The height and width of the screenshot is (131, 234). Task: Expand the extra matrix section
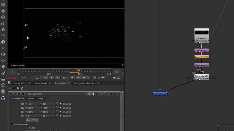[x=12, y=124]
